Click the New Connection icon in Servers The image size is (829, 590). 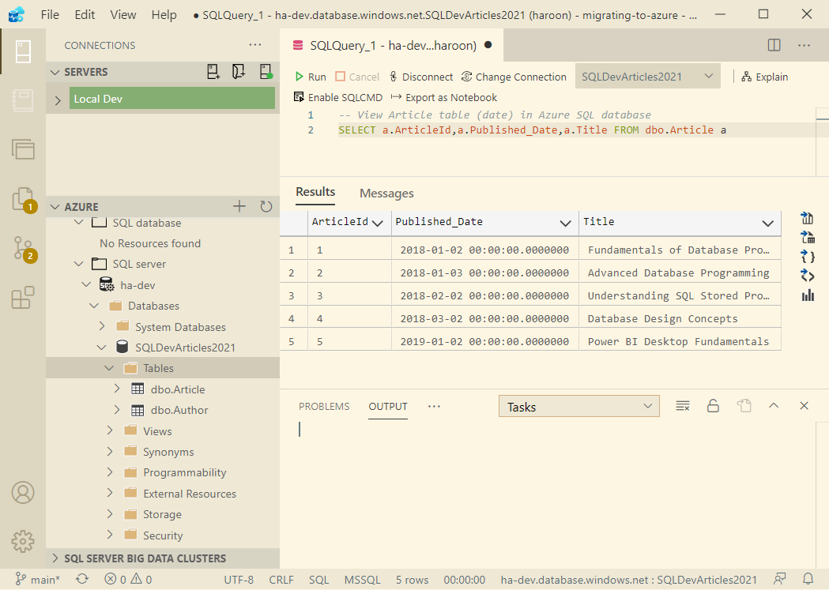pos(213,72)
